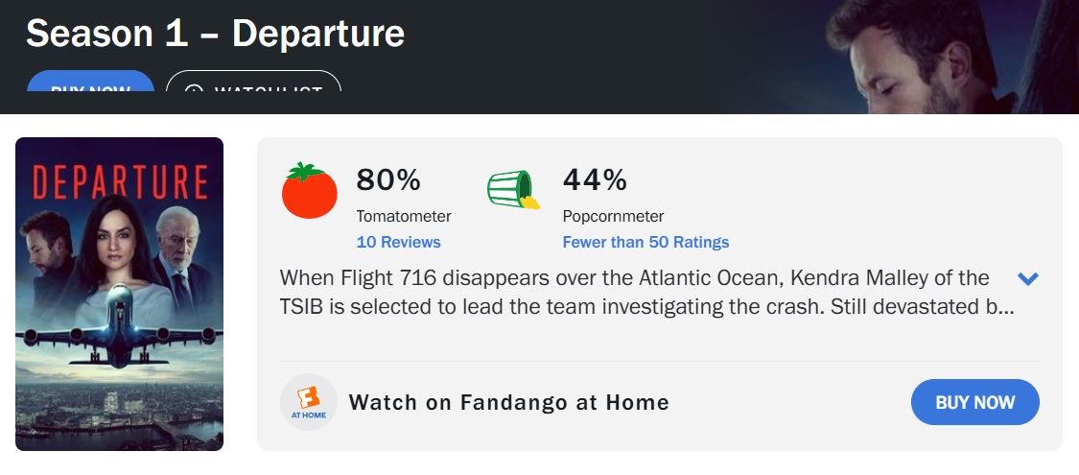Click the red tomato Tomatometer icon
1079x475 pixels.
(x=309, y=191)
